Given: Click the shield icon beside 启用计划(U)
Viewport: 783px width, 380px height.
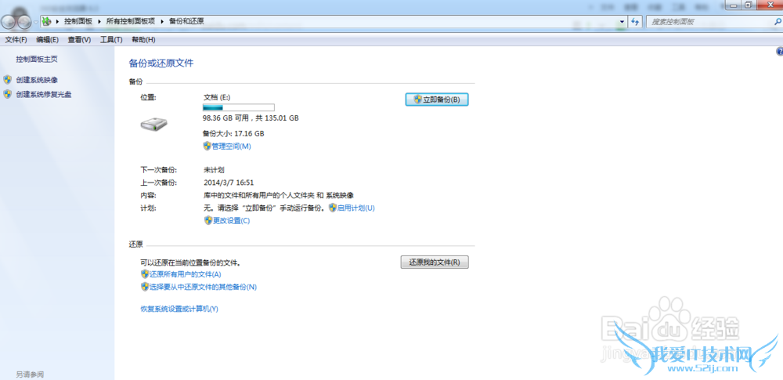Looking at the screenshot, I should pyautogui.click(x=333, y=208).
